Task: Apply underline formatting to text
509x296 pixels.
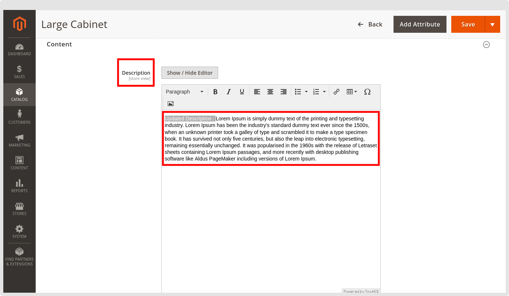Action: coord(242,92)
